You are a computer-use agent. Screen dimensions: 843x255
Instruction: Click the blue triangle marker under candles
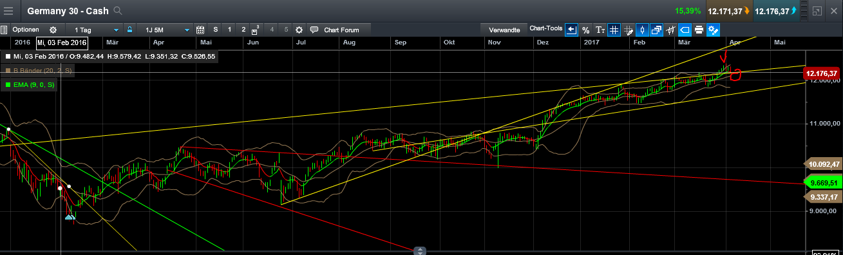[69, 217]
